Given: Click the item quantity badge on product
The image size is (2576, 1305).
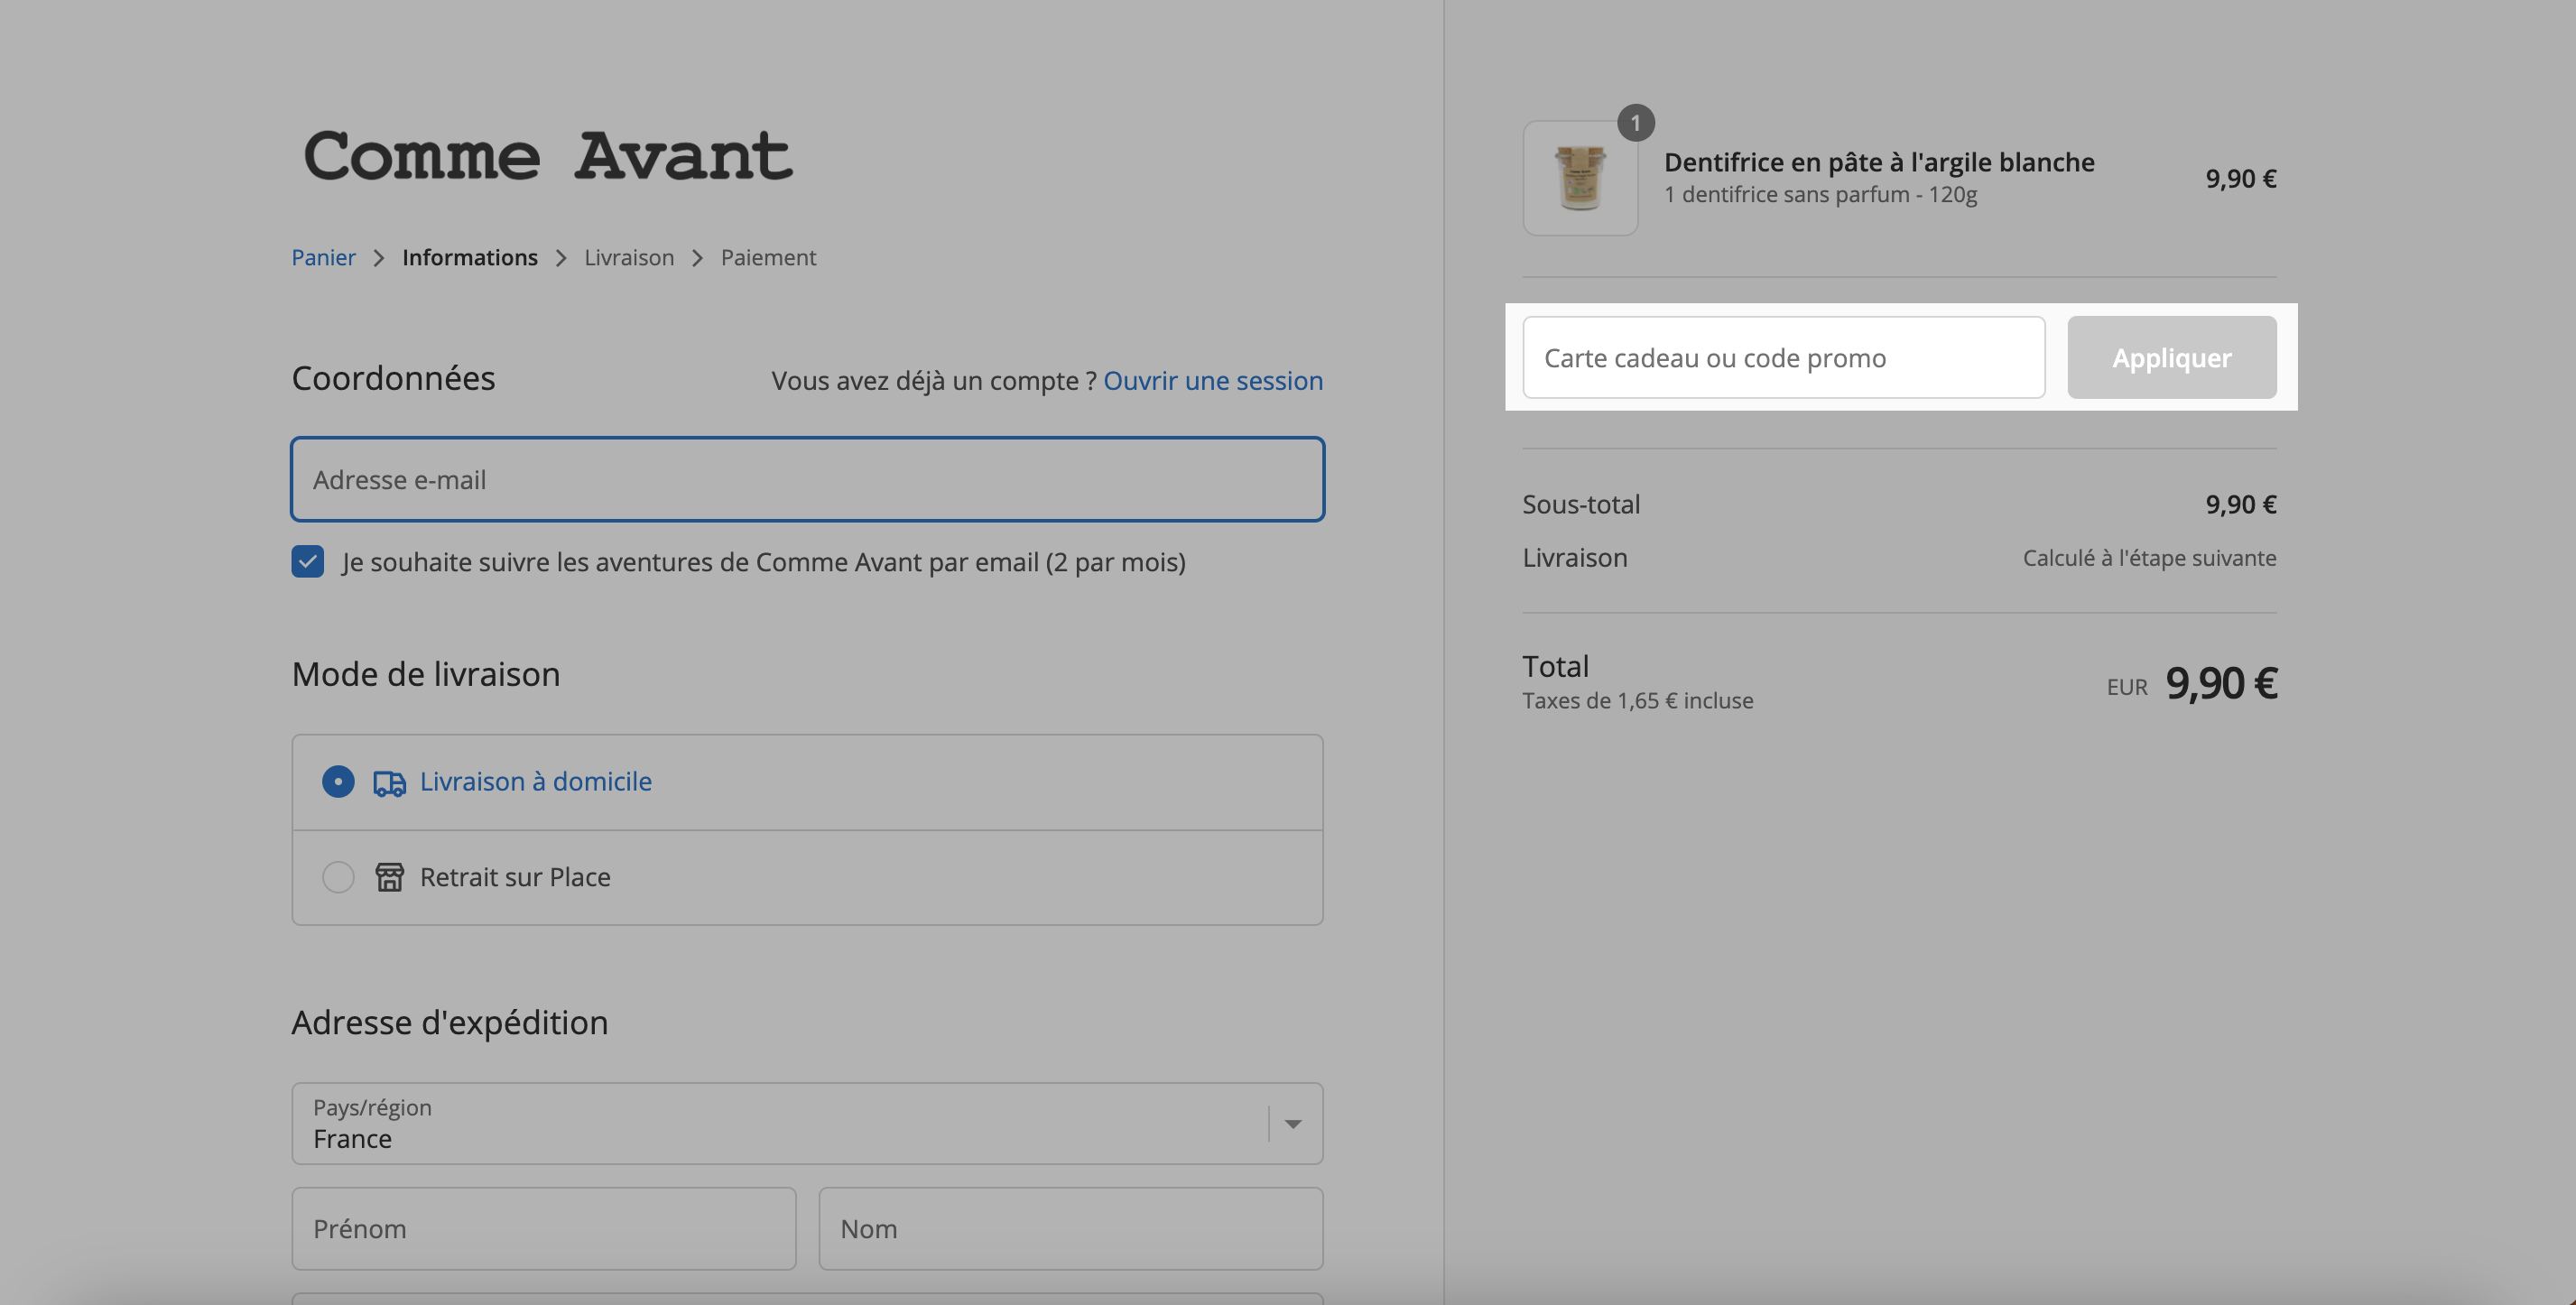Looking at the screenshot, I should tap(1636, 123).
